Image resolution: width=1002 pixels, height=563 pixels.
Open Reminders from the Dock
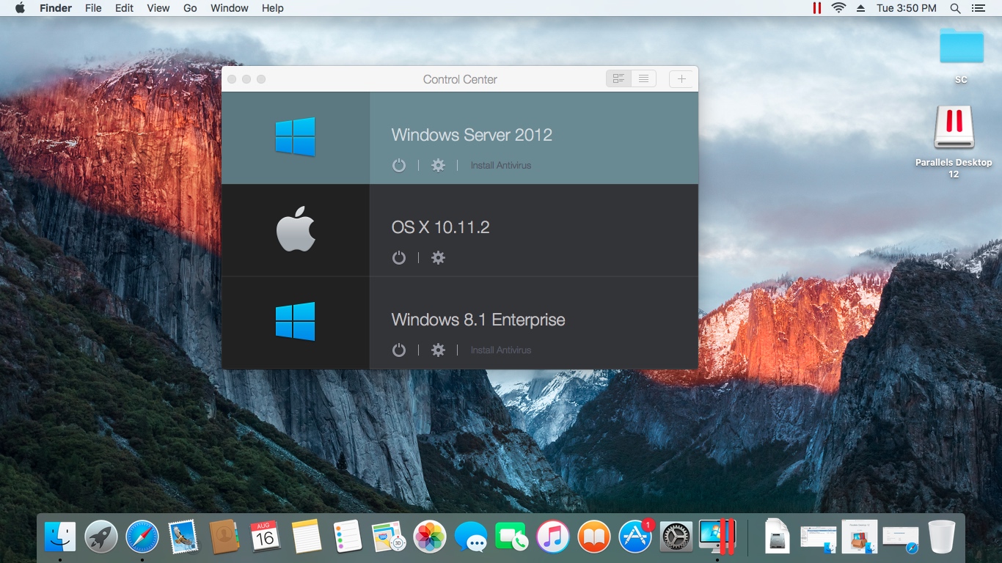348,537
